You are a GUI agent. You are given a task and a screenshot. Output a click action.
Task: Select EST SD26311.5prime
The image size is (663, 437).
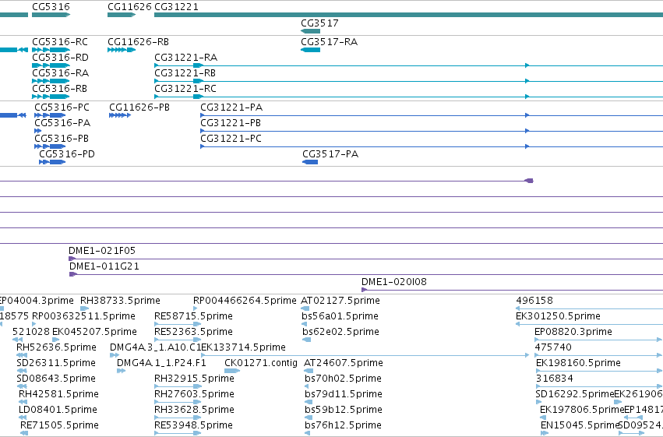click(56, 363)
